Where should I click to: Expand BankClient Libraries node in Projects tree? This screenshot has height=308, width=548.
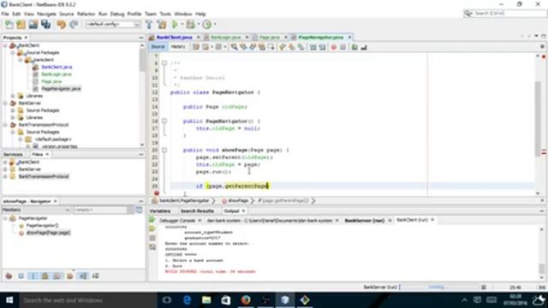(13, 96)
